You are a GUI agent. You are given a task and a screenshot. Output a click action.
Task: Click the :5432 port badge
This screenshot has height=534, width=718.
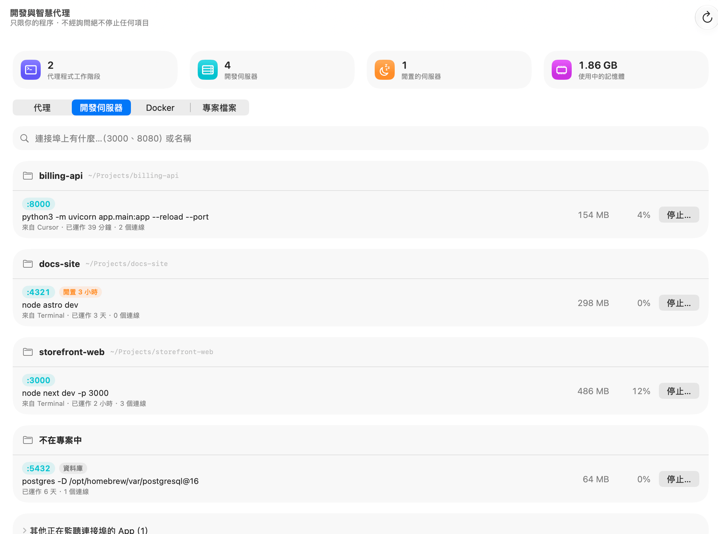point(38,468)
